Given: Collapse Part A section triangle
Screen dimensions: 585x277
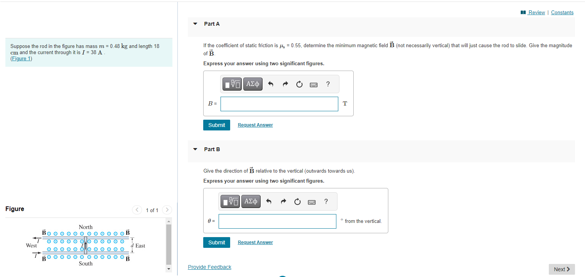Looking at the screenshot, I should click(195, 24).
